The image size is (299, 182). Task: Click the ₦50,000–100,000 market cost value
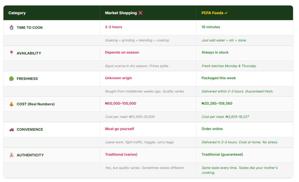click(x=121, y=103)
